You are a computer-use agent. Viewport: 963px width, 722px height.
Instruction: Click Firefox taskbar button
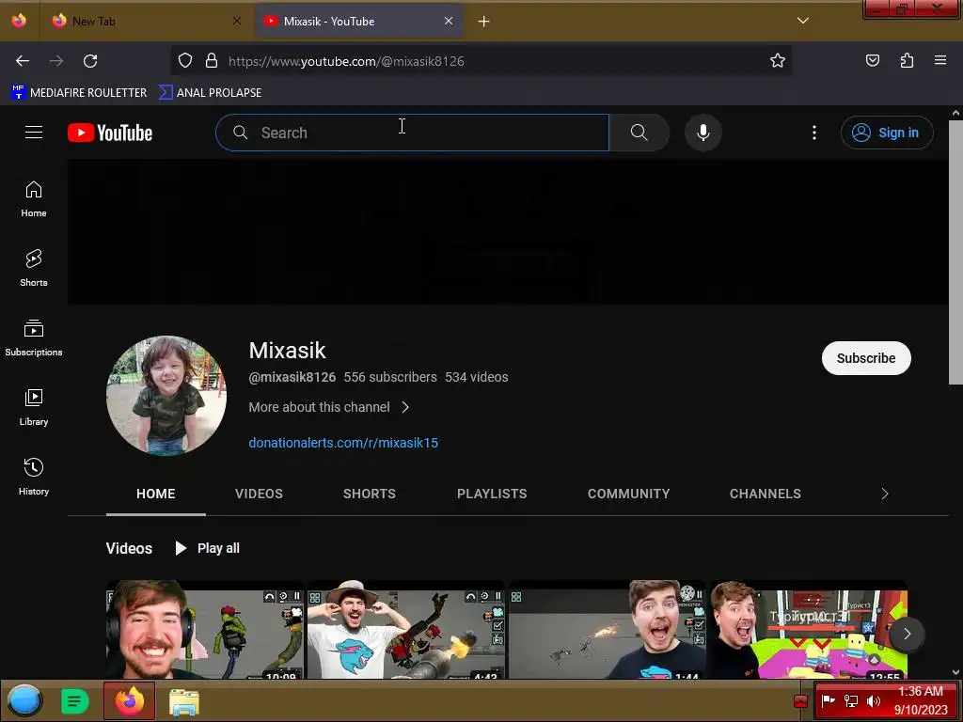[129, 700]
